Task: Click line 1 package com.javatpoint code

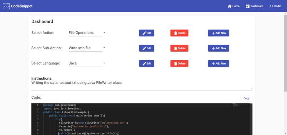Action: click(x=60, y=105)
